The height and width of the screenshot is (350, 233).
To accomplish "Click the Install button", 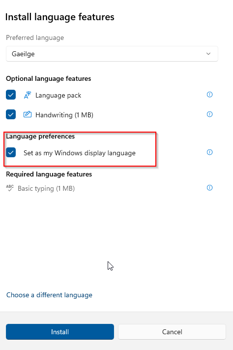I will (x=60, y=332).
